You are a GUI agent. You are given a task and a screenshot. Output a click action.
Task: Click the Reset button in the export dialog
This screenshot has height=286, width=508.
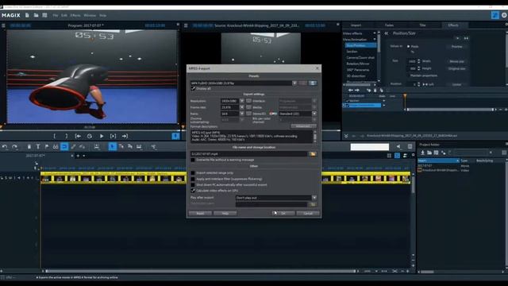[200, 214]
